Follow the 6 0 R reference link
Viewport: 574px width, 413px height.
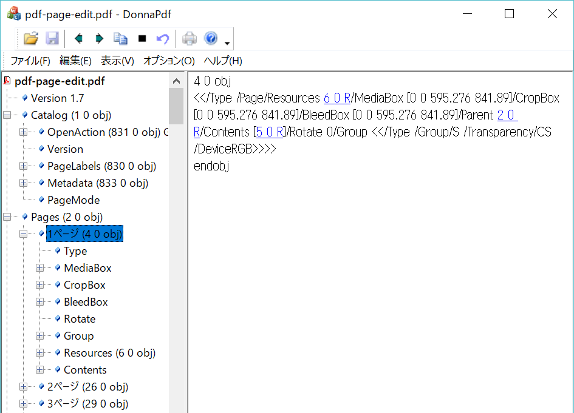tap(337, 98)
